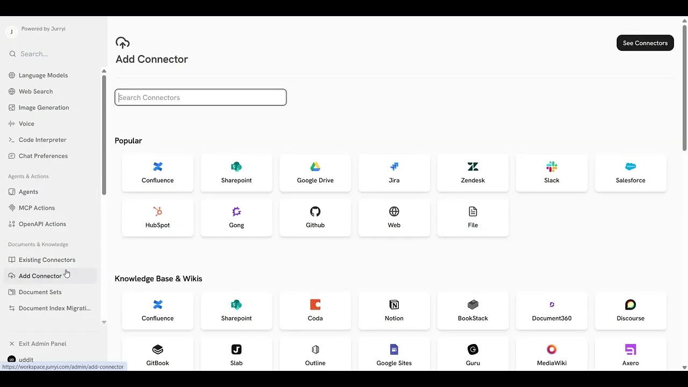Click the sidebar scrollbar down arrow
Image resolution: width=688 pixels, height=387 pixels.
[x=104, y=322]
